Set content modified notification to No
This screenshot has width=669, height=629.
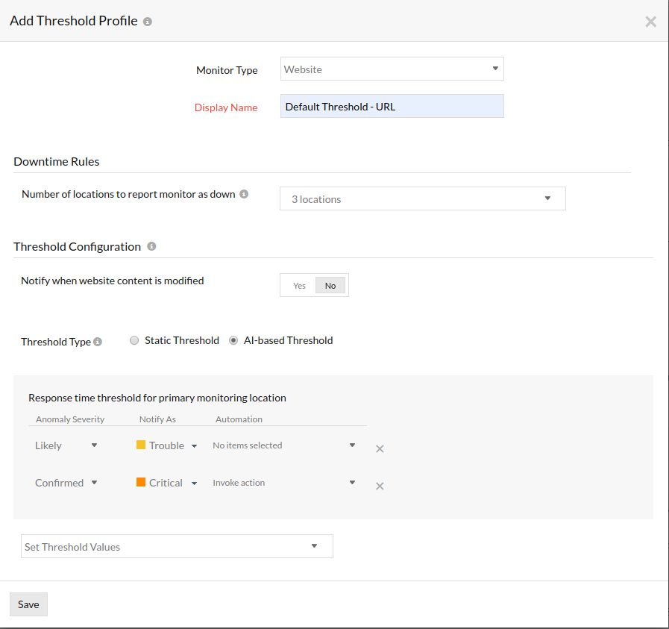[x=330, y=286]
